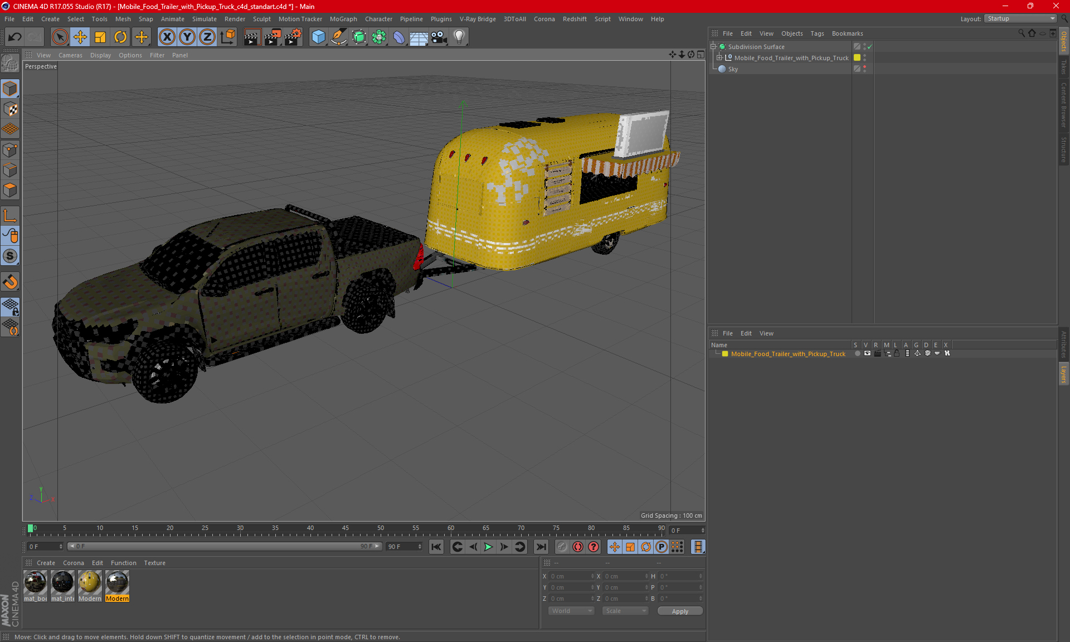Open Content Browser side tab
The width and height of the screenshot is (1070, 642).
[x=1064, y=105]
